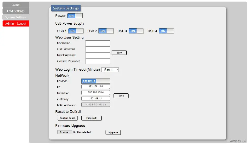
Task: Click the Fadefault reset button
Action: [x=92, y=118]
